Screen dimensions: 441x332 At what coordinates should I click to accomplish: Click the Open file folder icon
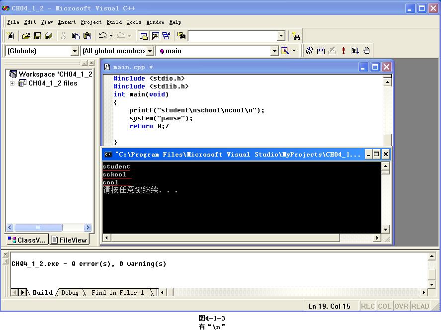(x=26, y=36)
